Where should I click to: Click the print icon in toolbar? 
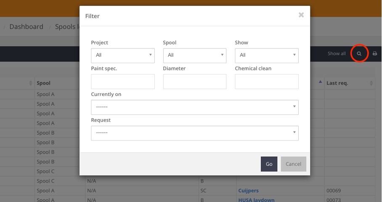(374, 54)
